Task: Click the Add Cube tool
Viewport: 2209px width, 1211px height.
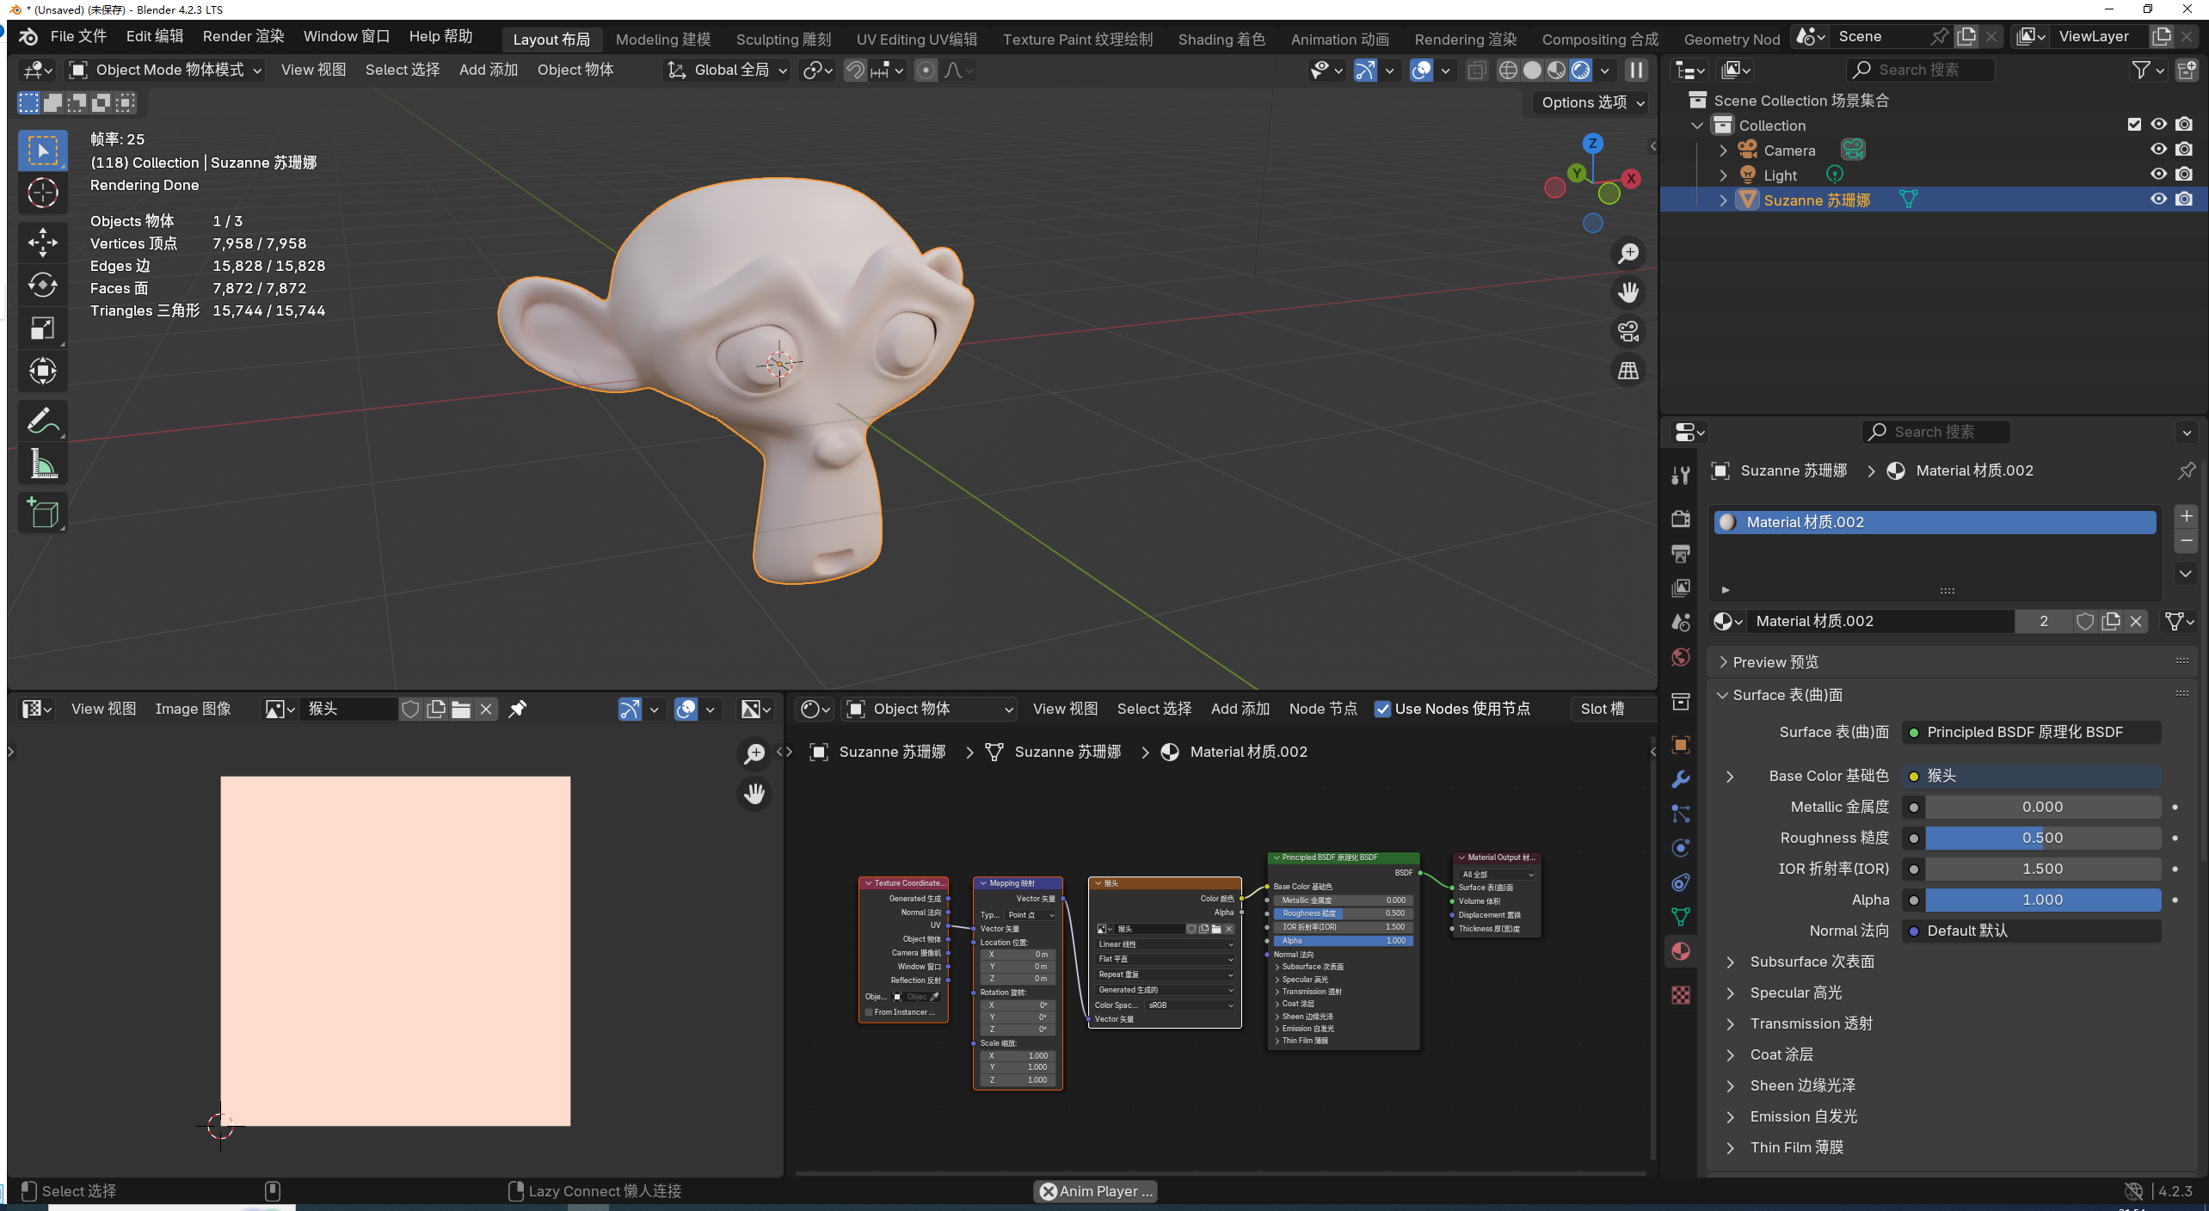Action: click(42, 513)
